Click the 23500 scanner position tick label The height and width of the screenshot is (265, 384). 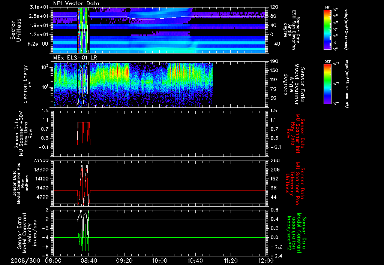[x=41, y=160]
